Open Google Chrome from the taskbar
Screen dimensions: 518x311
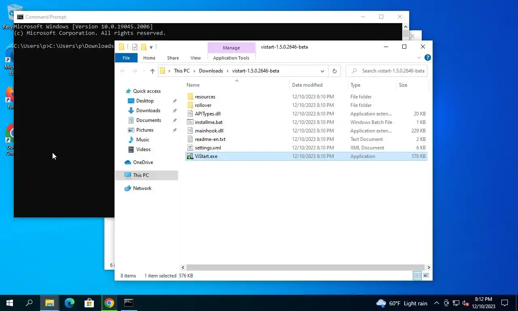click(109, 303)
